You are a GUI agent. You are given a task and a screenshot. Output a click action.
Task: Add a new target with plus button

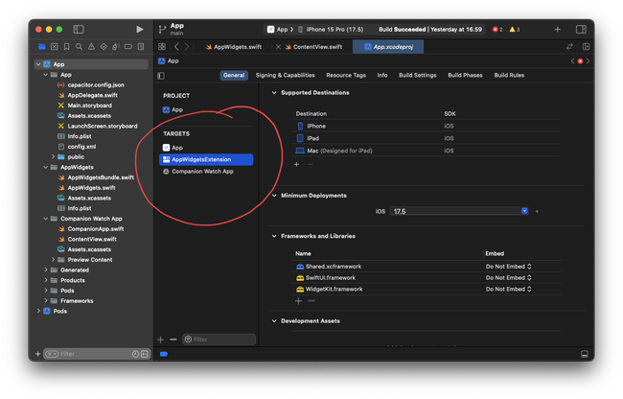click(x=160, y=340)
